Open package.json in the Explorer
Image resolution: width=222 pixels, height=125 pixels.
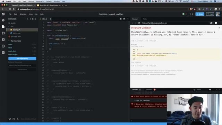(x=16, y=36)
